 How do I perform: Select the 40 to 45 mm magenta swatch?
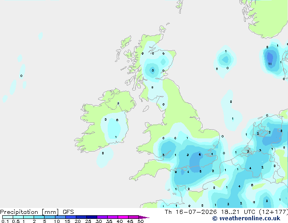pyautogui.click(x=123, y=217)
